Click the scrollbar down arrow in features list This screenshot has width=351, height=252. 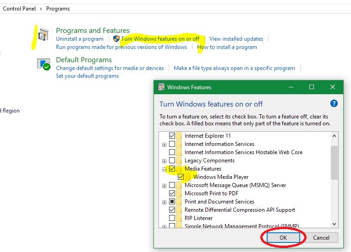(334, 224)
